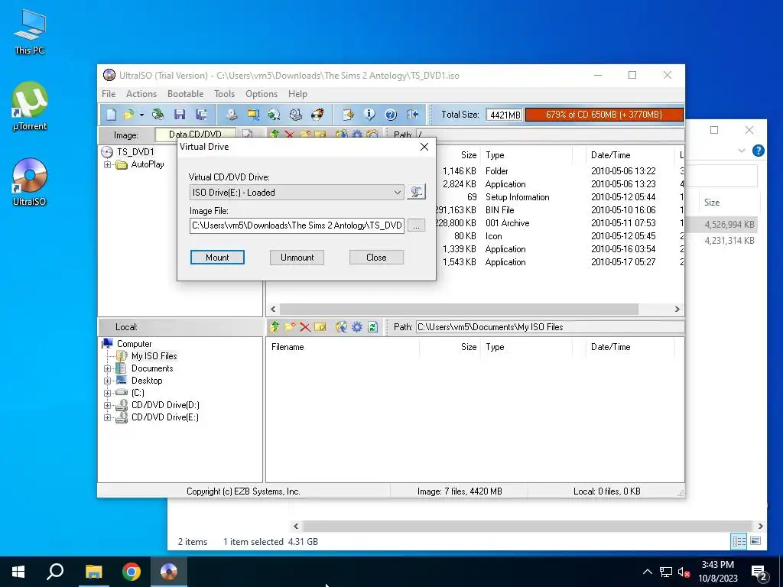Select the 'BIN File' row in the image list
783x587 pixels.
click(499, 210)
